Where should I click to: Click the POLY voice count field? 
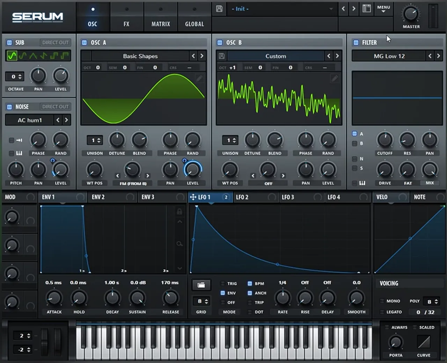[x=431, y=301]
